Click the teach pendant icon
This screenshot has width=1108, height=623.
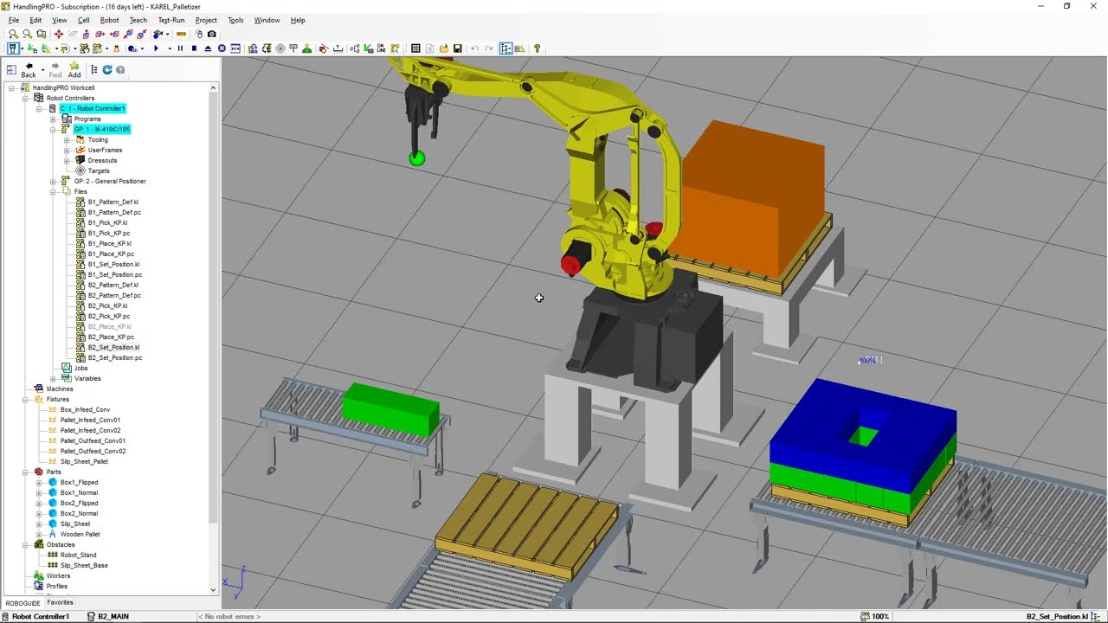point(13,48)
